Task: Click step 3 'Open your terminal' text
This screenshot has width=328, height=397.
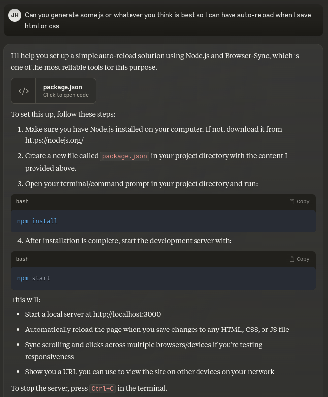Action: pyautogui.click(x=141, y=184)
